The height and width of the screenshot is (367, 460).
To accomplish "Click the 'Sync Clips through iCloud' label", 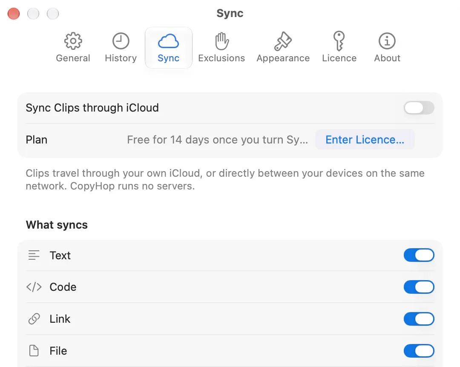I will click(x=92, y=108).
